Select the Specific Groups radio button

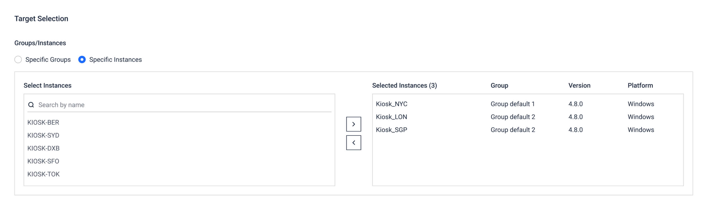[x=18, y=59]
